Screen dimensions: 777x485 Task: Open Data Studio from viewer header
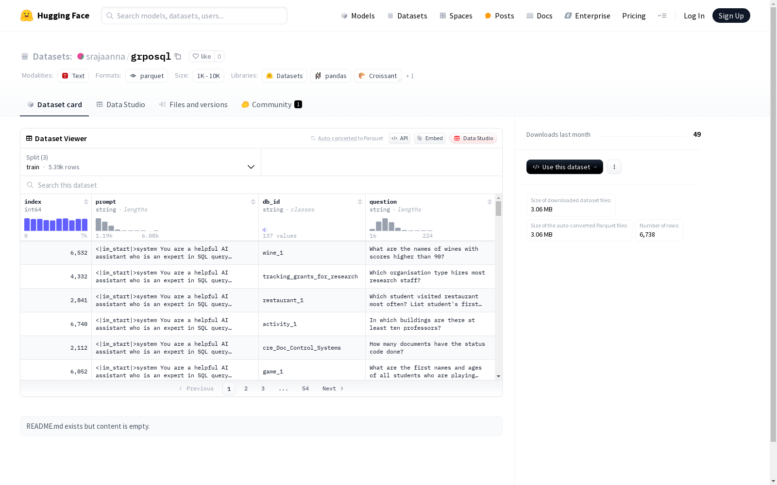473,138
